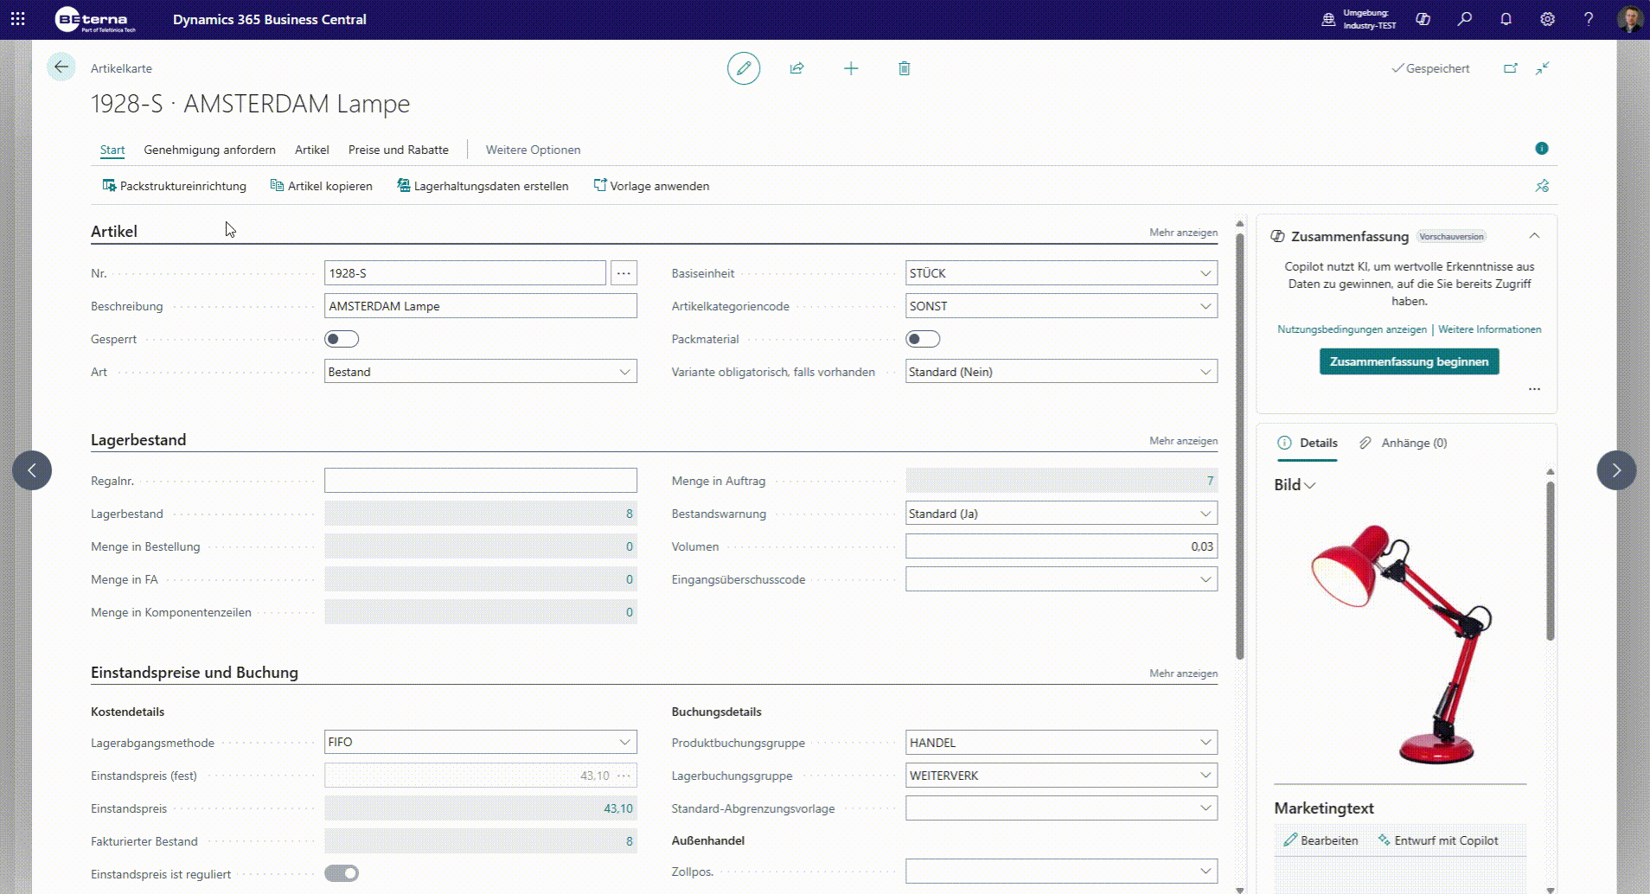Open the Basiseinheit dropdown
This screenshot has height=894, width=1650.
[1061, 273]
